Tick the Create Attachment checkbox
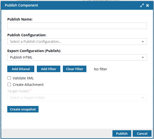Image resolution: width=154 pixels, height=139 pixels. click(x=9, y=84)
